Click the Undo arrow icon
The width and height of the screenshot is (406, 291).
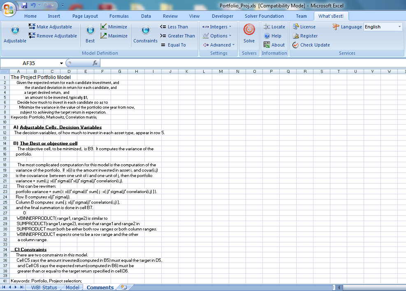pyautogui.click(x=33, y=5)
